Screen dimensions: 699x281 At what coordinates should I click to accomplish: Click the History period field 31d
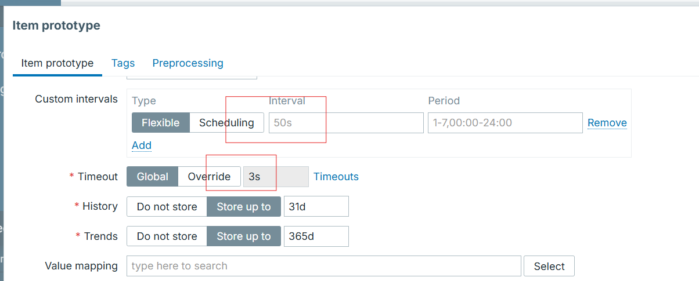click(x=316, y=206)
